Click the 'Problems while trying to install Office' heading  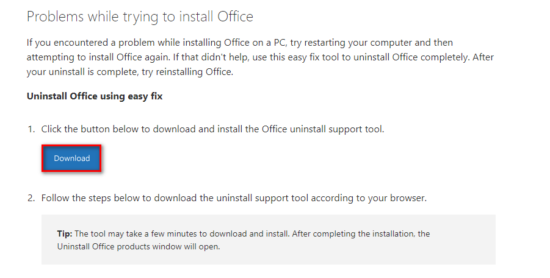[140, 17]
